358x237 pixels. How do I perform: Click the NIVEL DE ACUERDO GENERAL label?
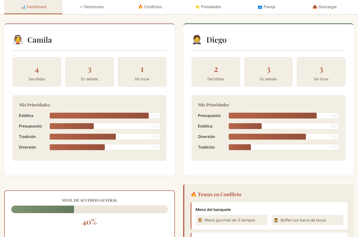click(x=89, y=200)
